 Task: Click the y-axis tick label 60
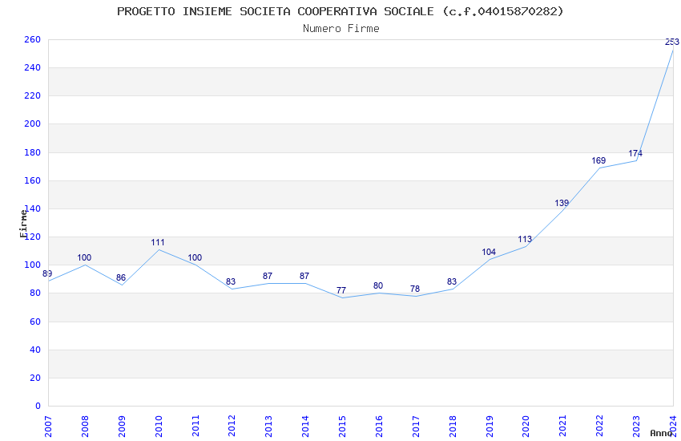[x=35, y=322]
